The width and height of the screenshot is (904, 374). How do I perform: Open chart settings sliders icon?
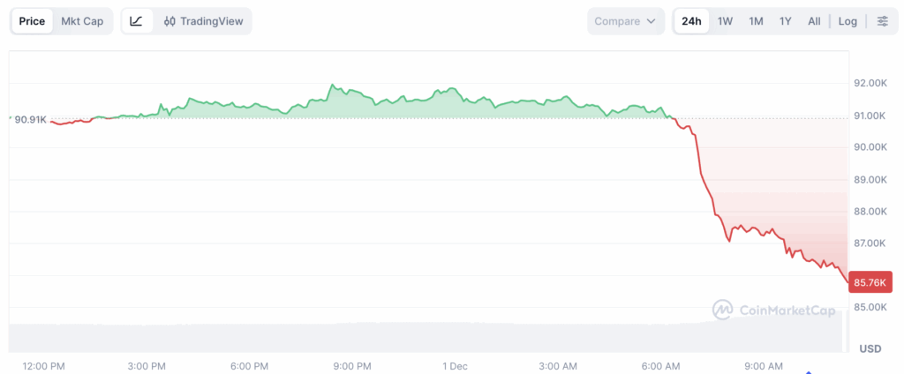[x=882, y=21]
